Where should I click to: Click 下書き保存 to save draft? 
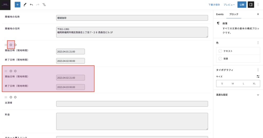point(214,5)
